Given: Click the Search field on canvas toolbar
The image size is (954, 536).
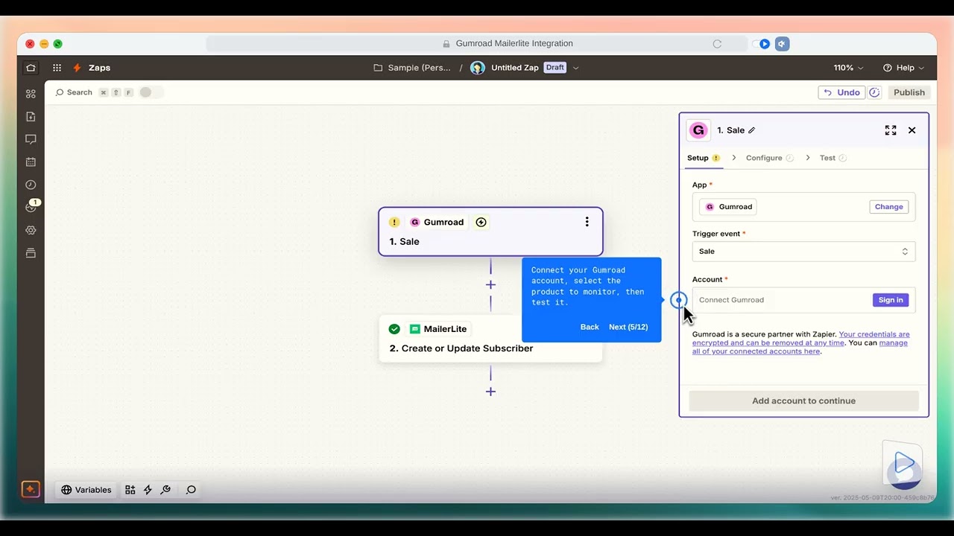Looking at the screenshot, I should [x=74, y=92].
